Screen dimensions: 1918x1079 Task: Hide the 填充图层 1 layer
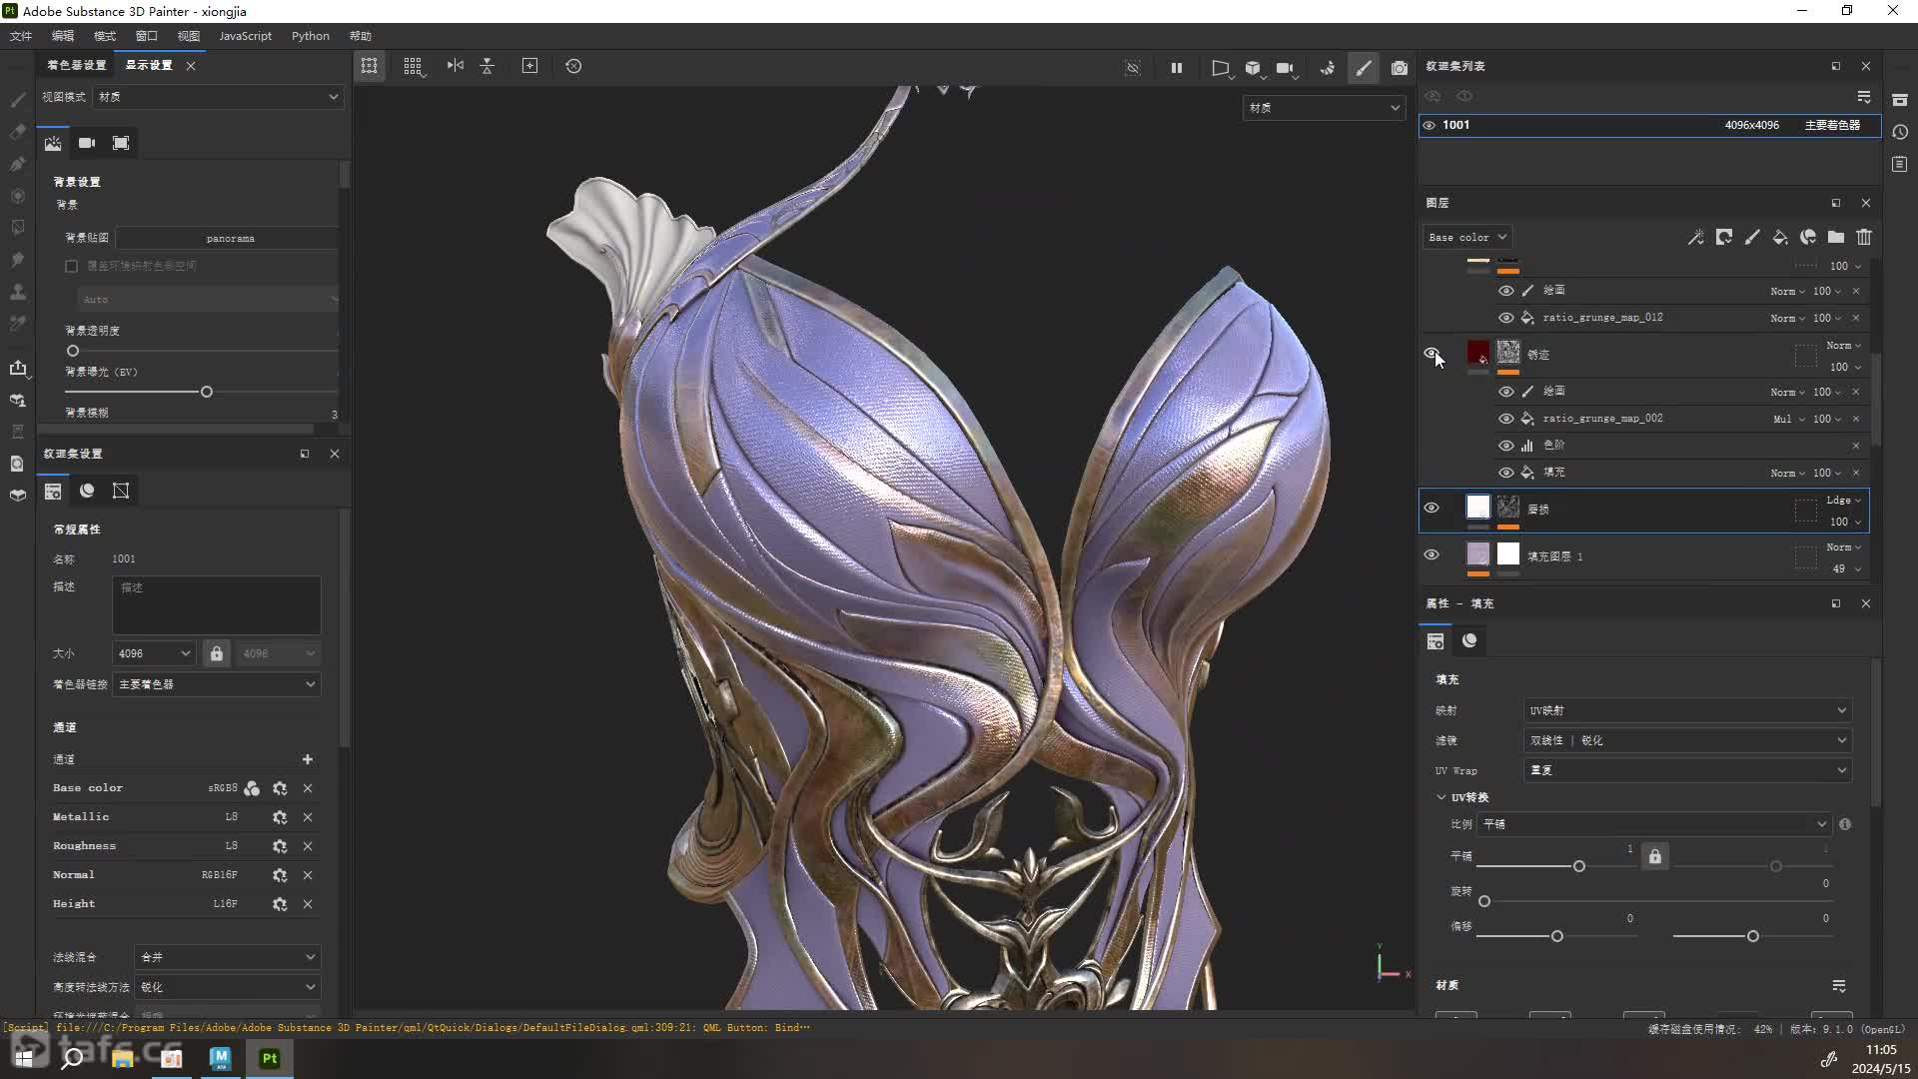1432,554
